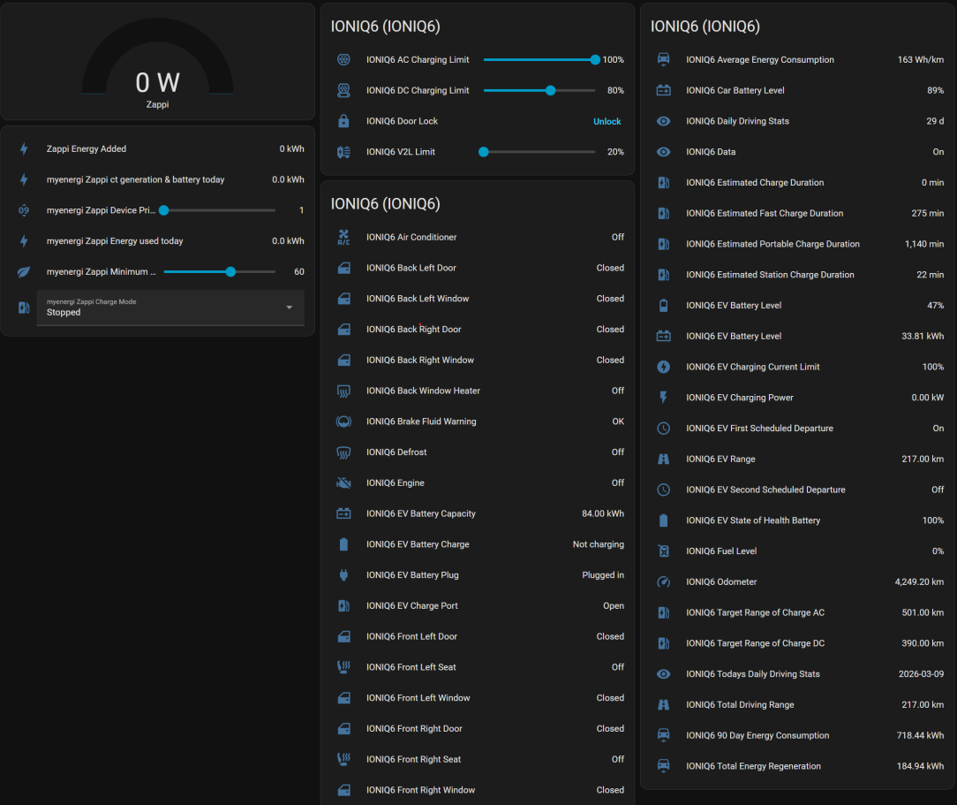Click the 4,249.20 km odometer value
957x805 pixels.
pyautogui.click(x=919, y=581)
